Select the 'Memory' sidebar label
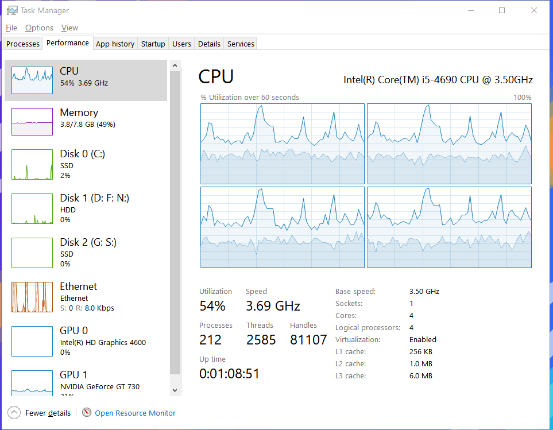Screen dimensions: 553x430 click(79, 113)
